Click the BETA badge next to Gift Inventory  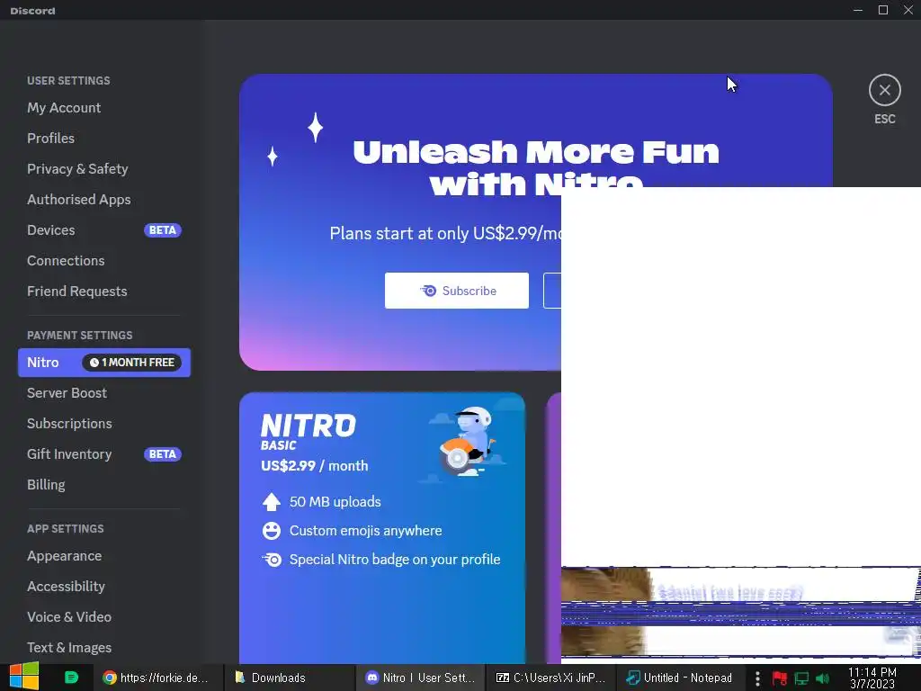point(162,454)
